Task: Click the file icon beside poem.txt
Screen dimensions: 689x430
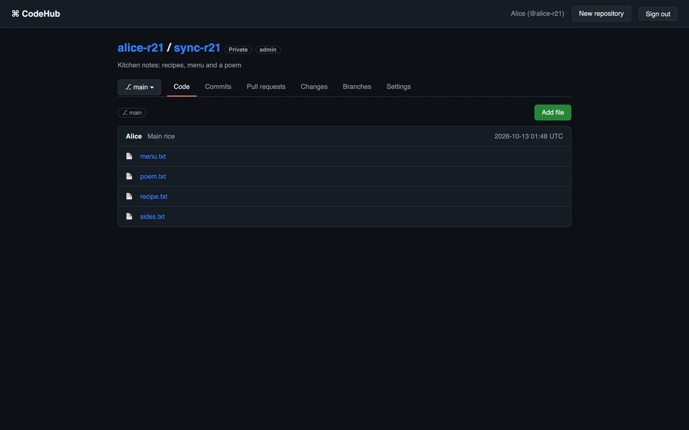Action: point(129,176)
